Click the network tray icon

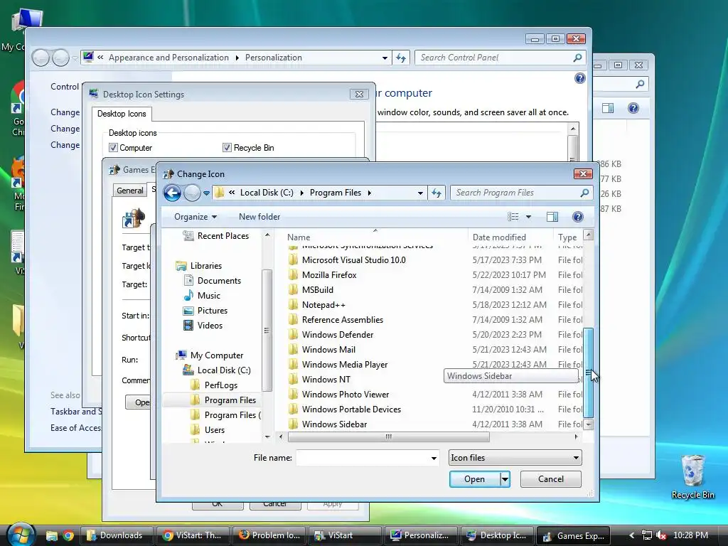click(x=646, y=535)
